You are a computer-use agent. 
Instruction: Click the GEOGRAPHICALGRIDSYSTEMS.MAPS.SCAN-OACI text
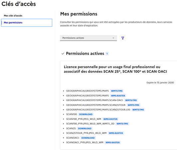click(94, 100)
